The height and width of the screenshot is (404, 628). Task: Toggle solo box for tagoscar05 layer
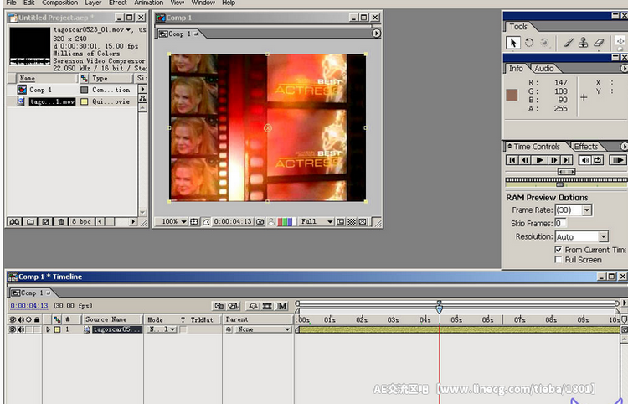28,329
